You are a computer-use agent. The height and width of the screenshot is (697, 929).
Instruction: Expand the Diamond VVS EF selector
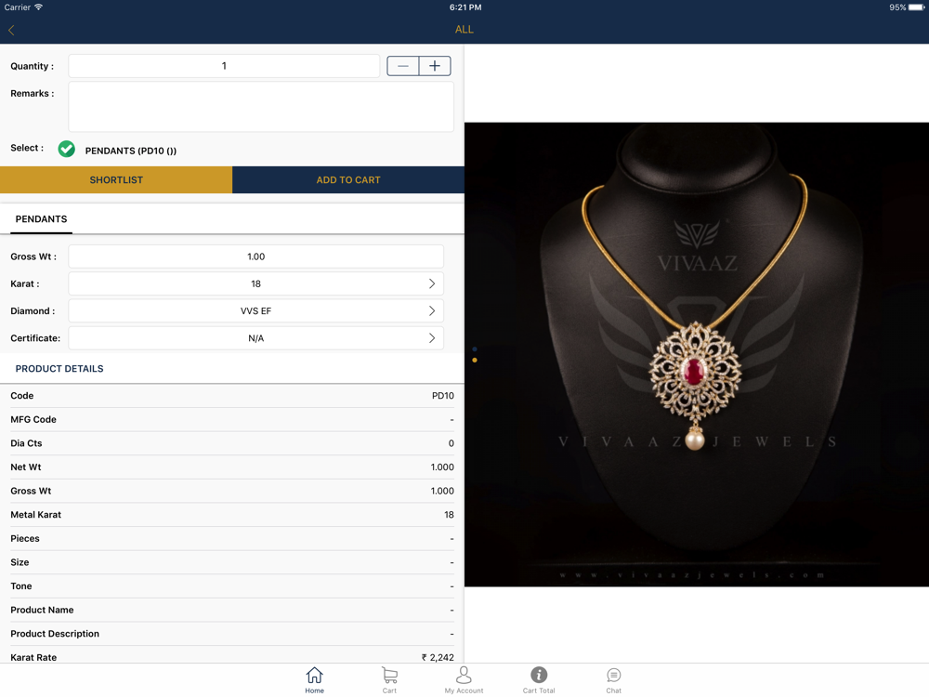[256, 311]
